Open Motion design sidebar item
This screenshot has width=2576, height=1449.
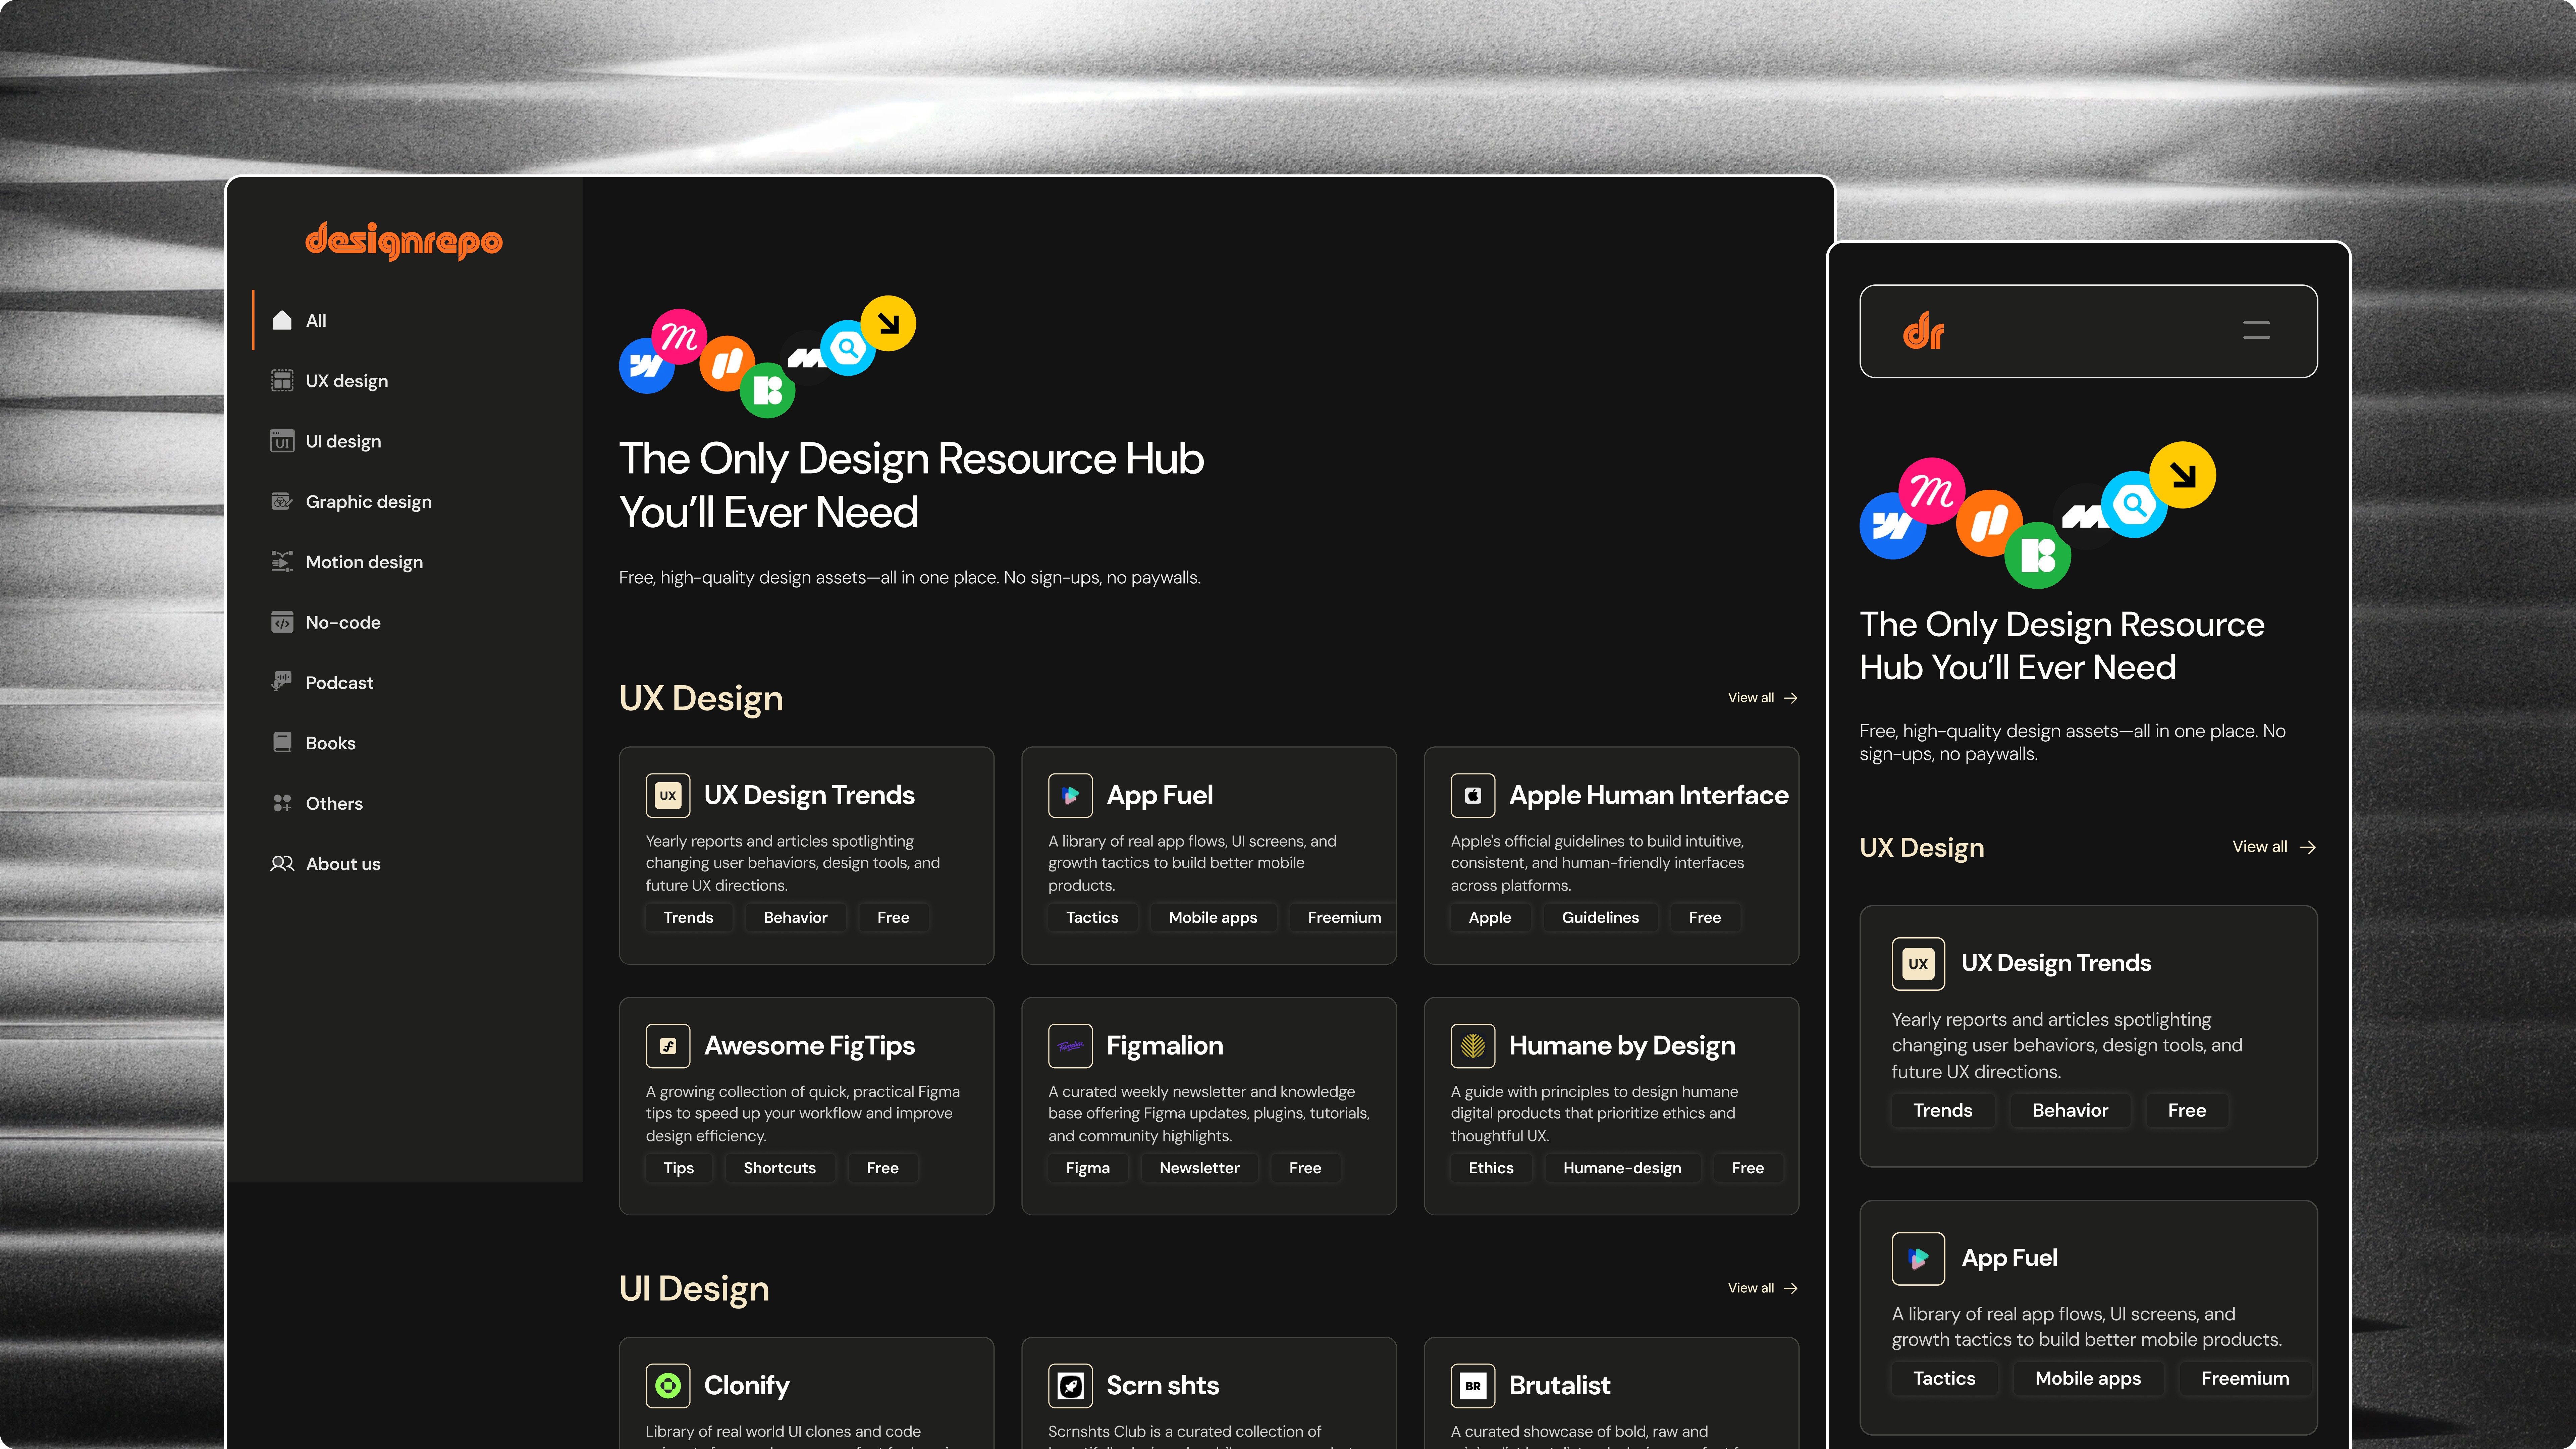(x=364, y=562)
